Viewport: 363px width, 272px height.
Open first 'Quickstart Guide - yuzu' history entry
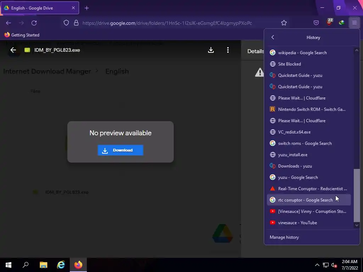[x=309, y=75]
